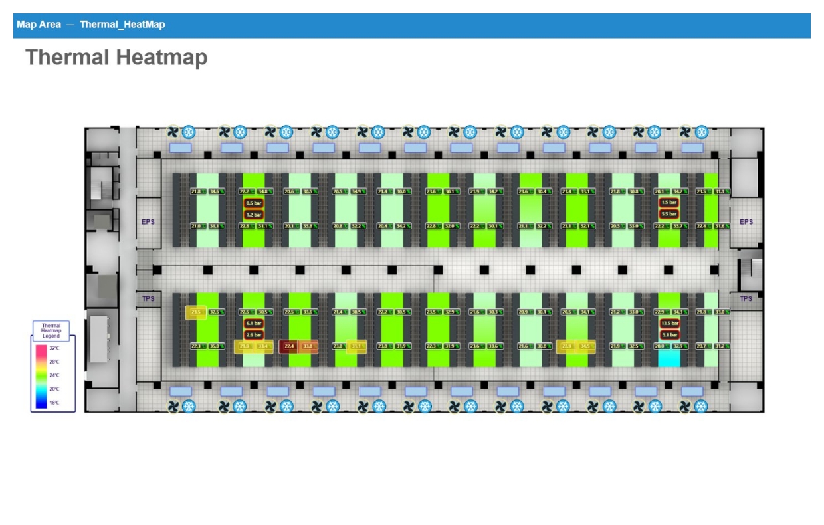Select the 13.5 bar pressure indicator
Image resolution: width=824 pixels, height=525 pixels.
coord(669,323)
